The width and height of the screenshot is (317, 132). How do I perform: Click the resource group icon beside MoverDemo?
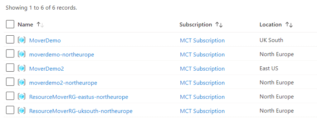21,40
